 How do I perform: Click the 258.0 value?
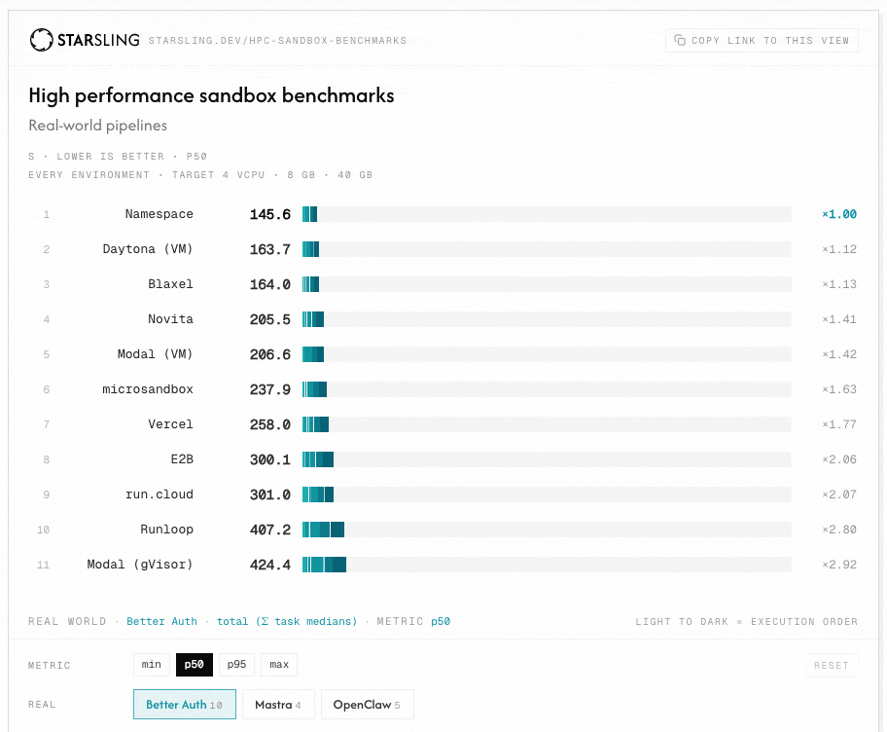(269, 425)
